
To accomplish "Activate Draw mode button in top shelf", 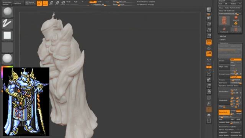I will coord(45,3).
